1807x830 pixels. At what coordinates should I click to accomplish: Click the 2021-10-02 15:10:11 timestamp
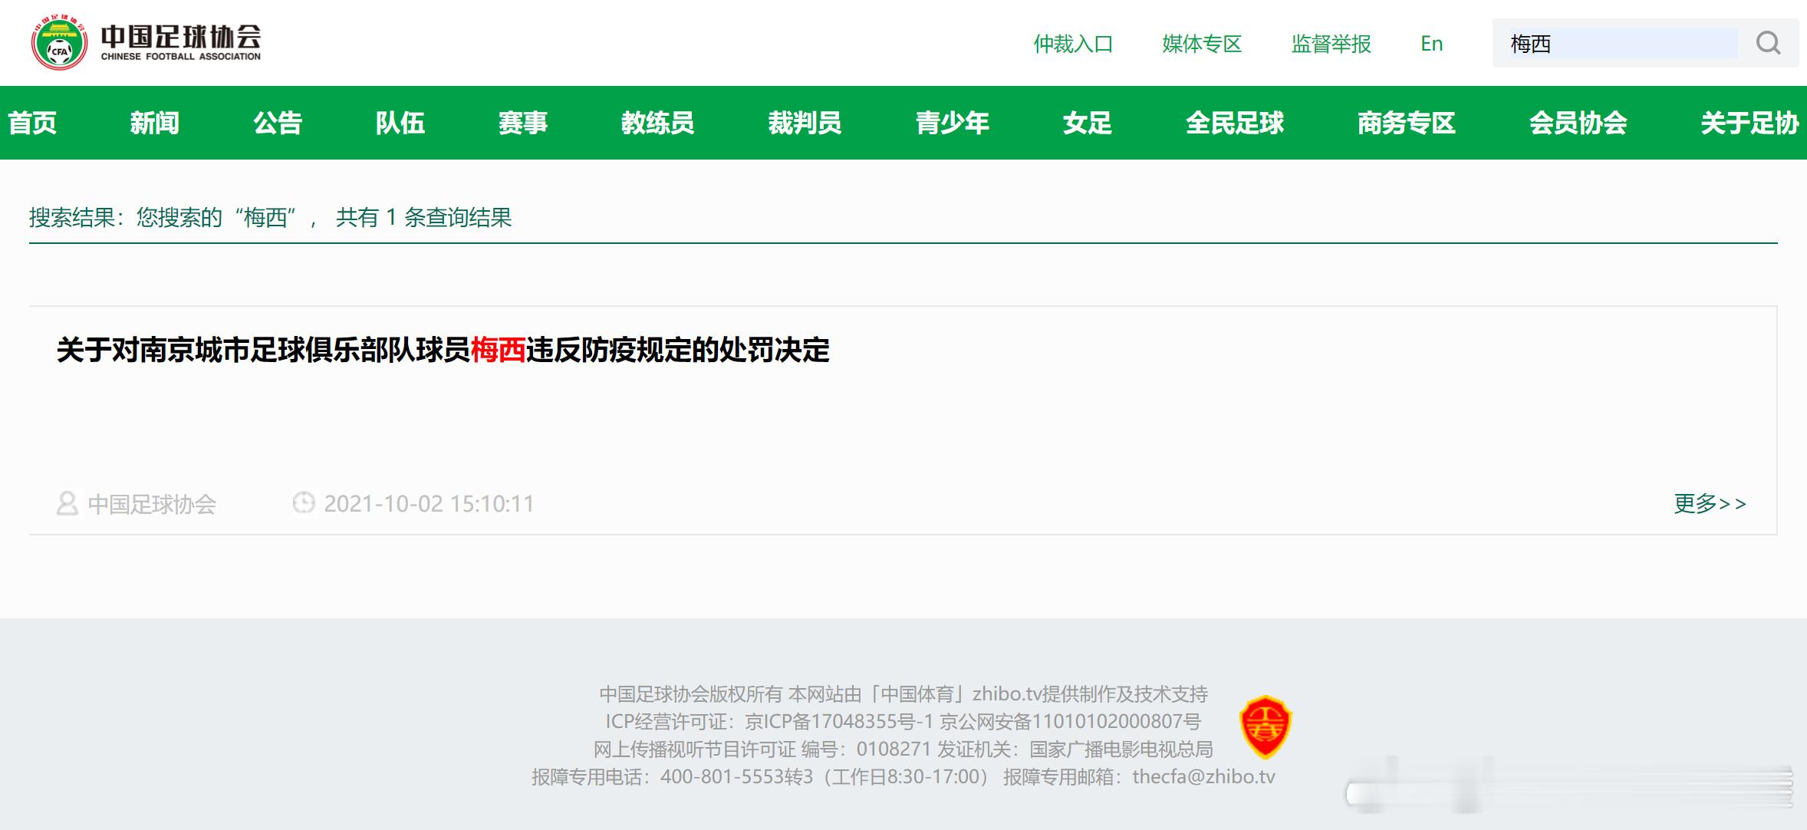[429, 503]
